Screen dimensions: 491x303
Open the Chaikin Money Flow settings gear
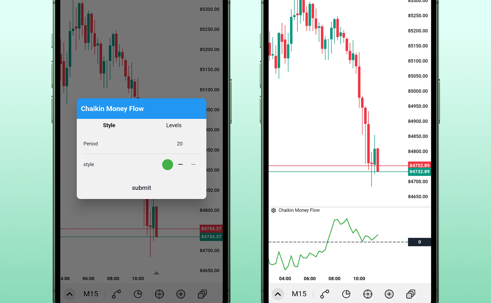pyautogui.click(x=273, y=210)
